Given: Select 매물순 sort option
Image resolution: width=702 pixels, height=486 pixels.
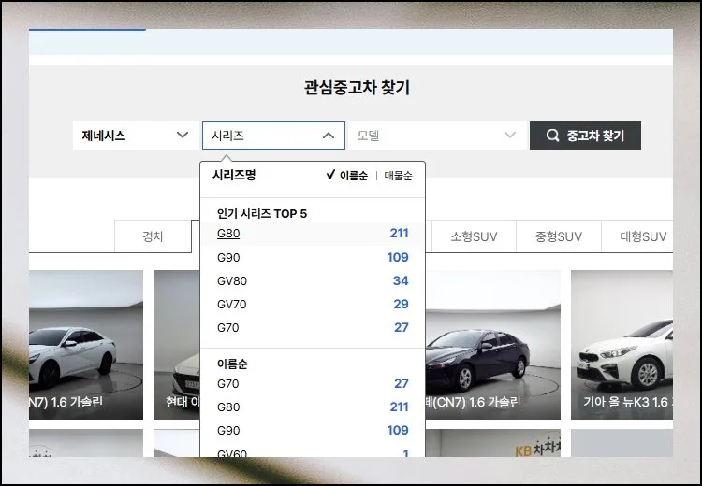Looking at the screenshot, I should click(398, 176).
